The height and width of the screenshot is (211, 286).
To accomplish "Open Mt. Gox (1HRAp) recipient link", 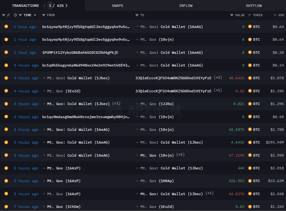I will tap(157, 181).
